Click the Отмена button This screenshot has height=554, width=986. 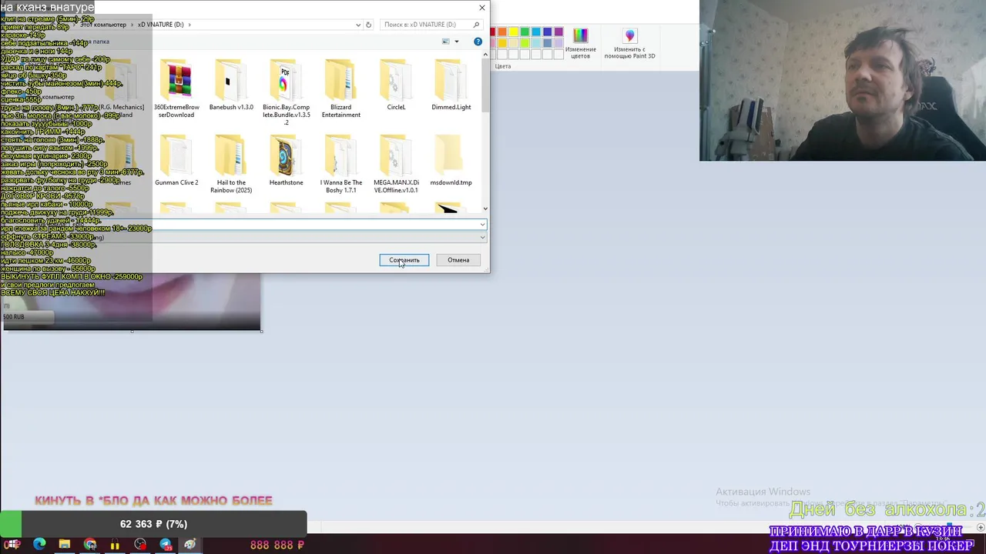(458, 260)
